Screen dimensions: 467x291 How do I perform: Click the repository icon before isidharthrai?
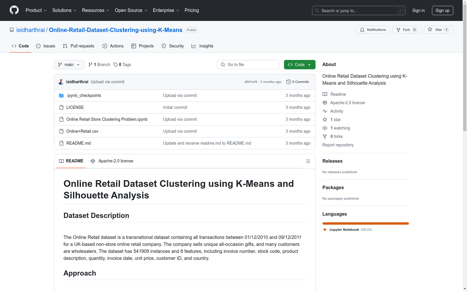coord(12,30)
